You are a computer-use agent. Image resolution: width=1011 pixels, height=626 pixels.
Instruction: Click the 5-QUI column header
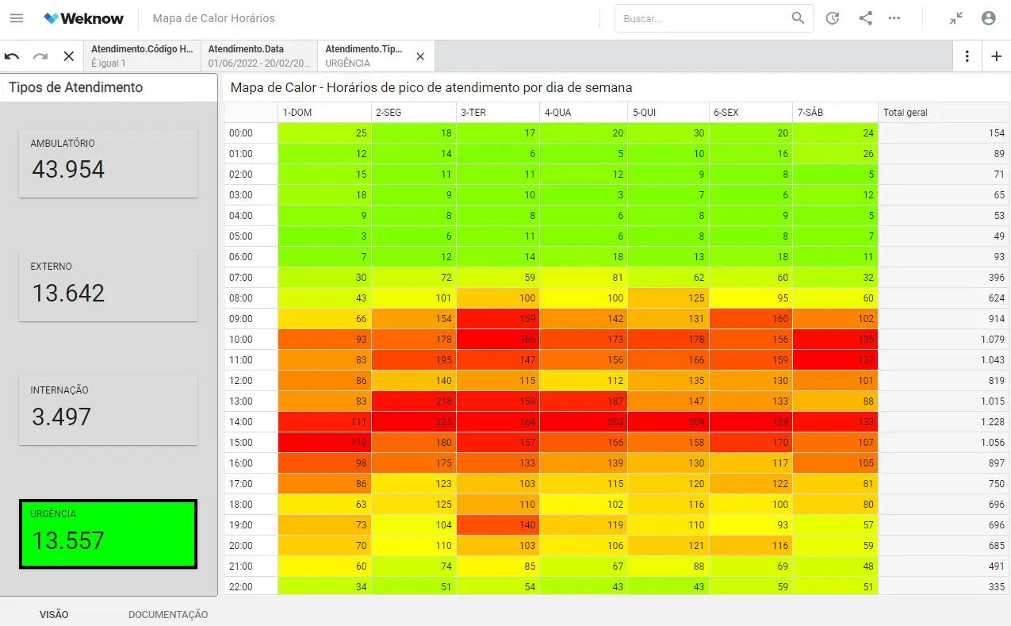(x=668, y=113)
